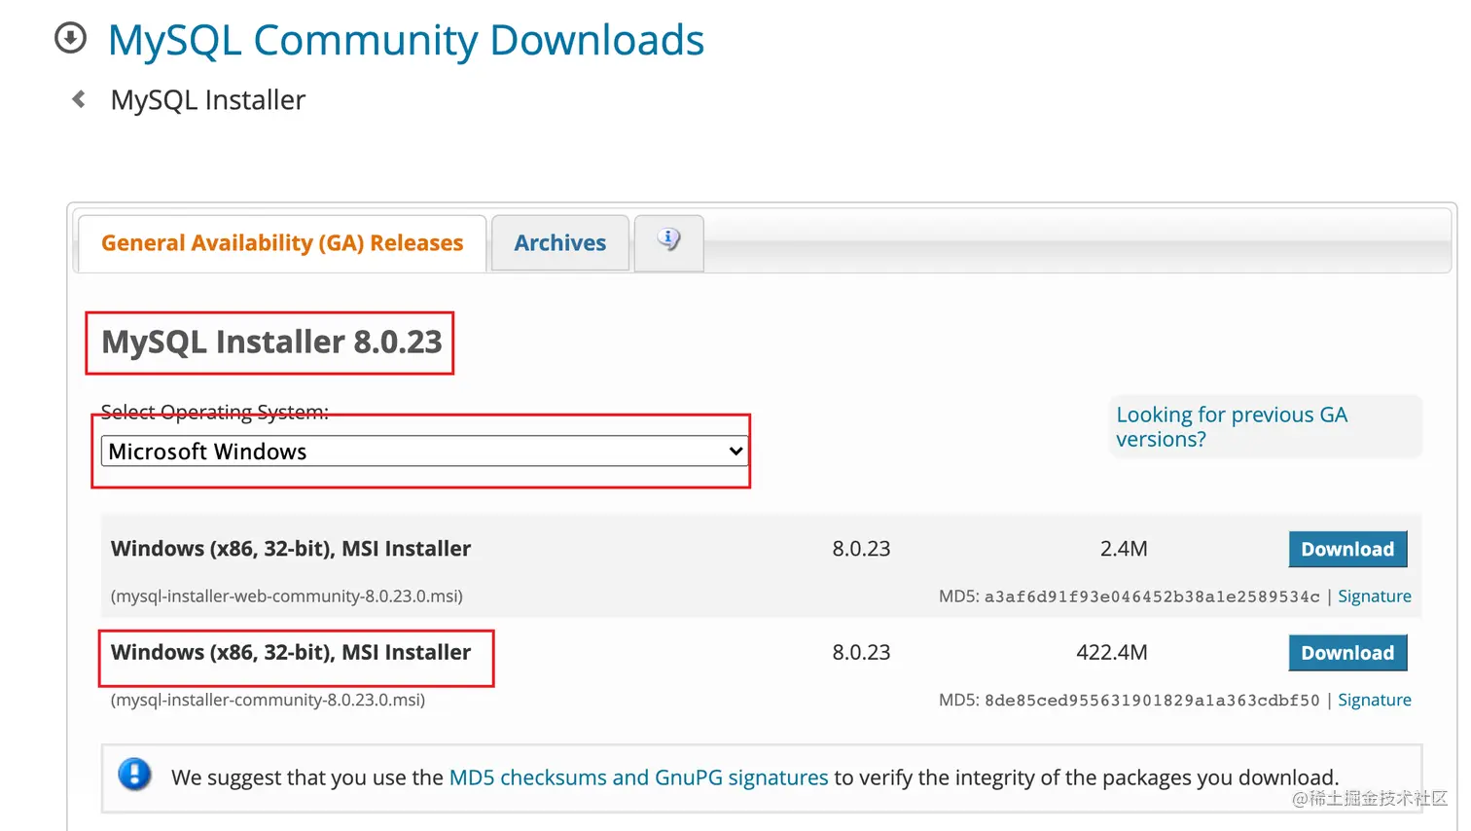Click the back arrow next to MySQL Installer
The height and width of the screenshot is (831, 1471).
click(79, 99)
